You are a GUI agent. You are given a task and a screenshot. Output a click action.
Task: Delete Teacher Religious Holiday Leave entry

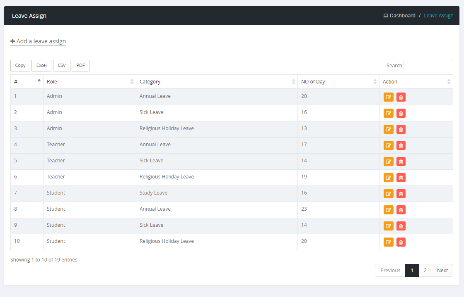(x=401, y=178)
